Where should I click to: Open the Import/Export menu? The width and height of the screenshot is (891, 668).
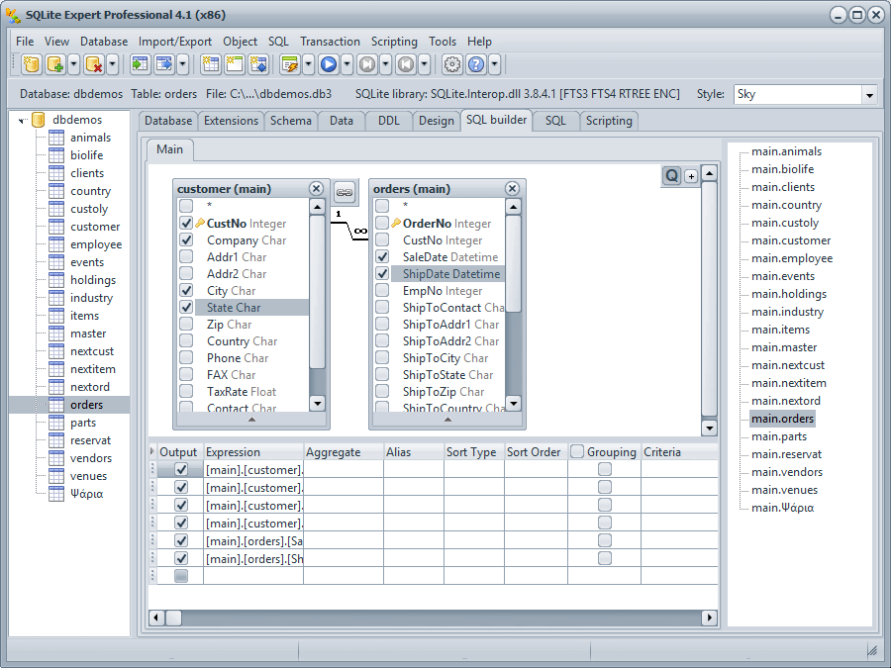(x=174, y=42)
